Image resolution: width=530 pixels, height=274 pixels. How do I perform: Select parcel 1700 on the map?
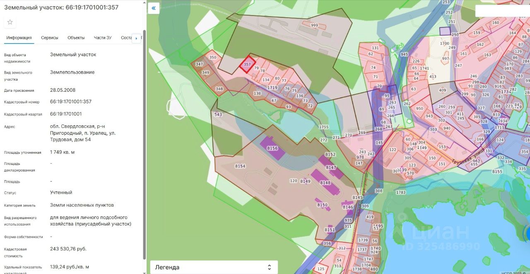[445, 43]
